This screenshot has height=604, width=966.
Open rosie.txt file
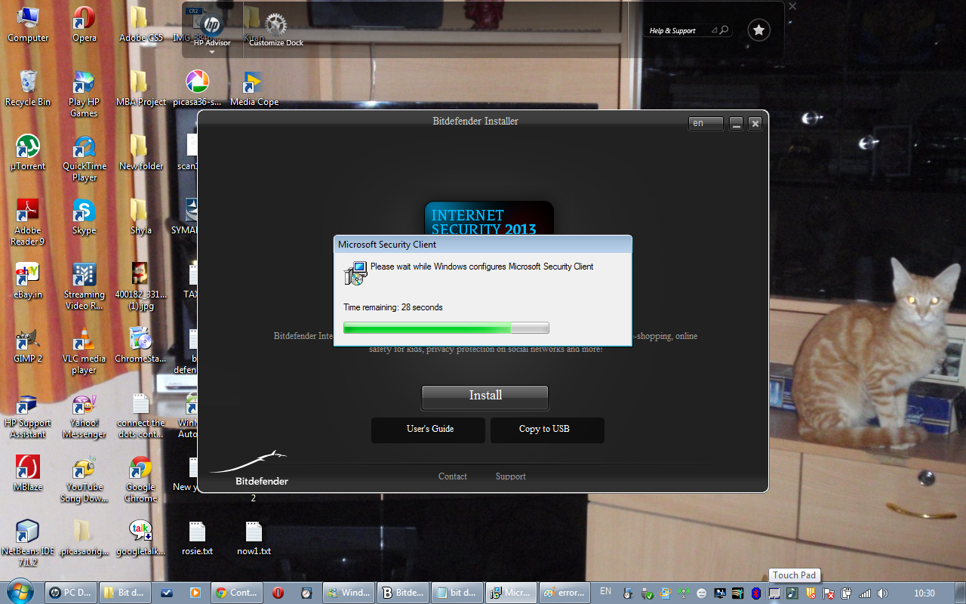(197, 538)
